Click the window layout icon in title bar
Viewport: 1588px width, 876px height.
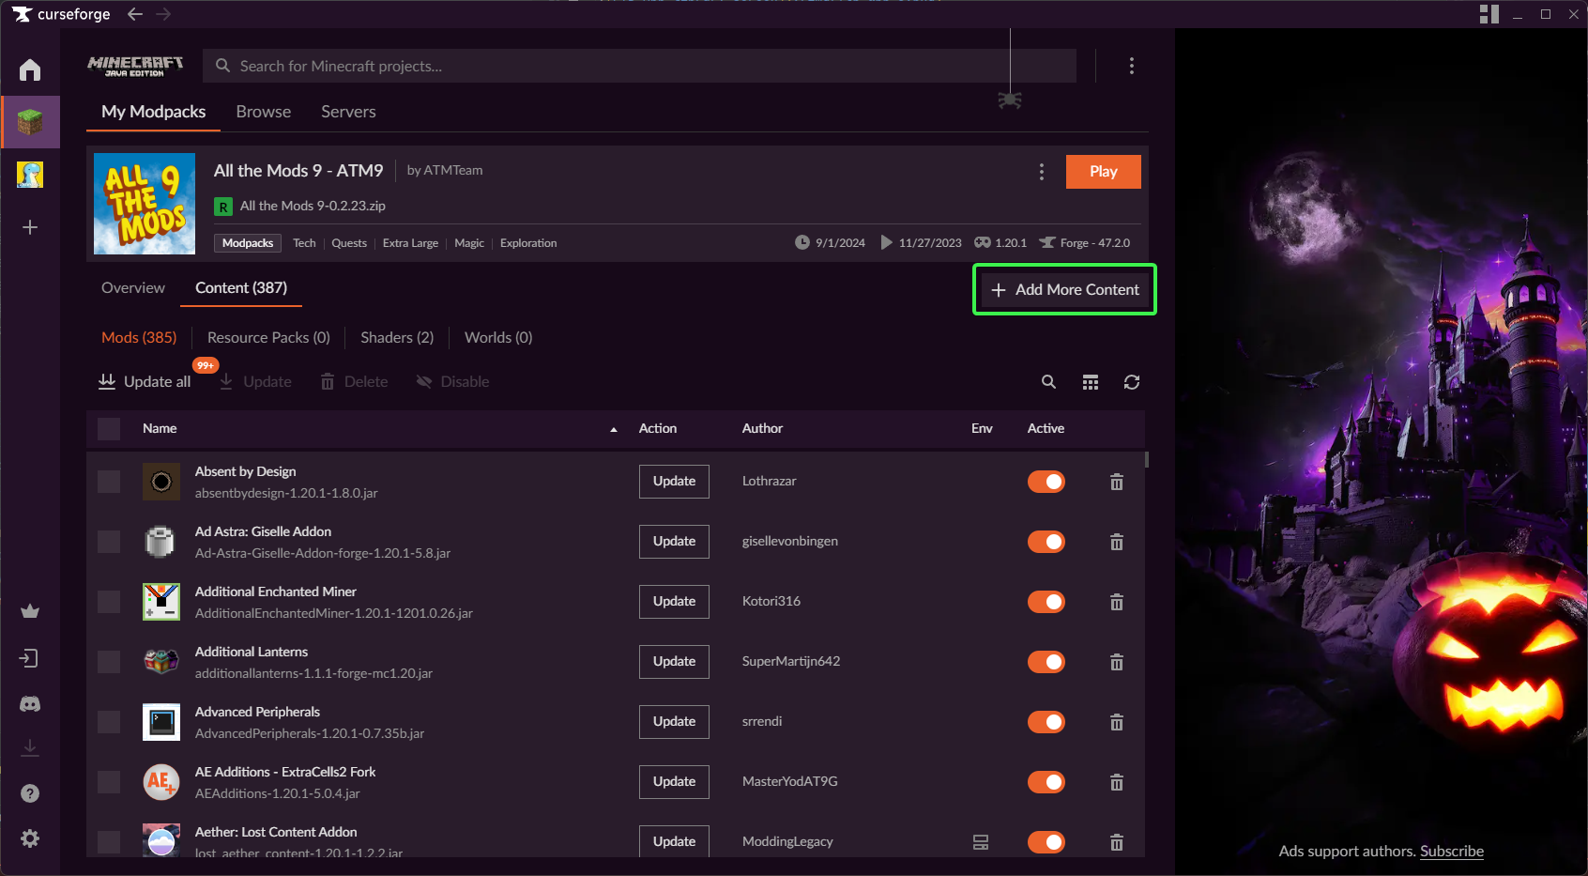(x=1489, y=14)
